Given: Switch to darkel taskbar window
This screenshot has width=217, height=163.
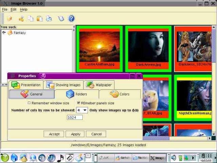Looking at the screenshot, I should pyautogui.click(x=123, y=158).
